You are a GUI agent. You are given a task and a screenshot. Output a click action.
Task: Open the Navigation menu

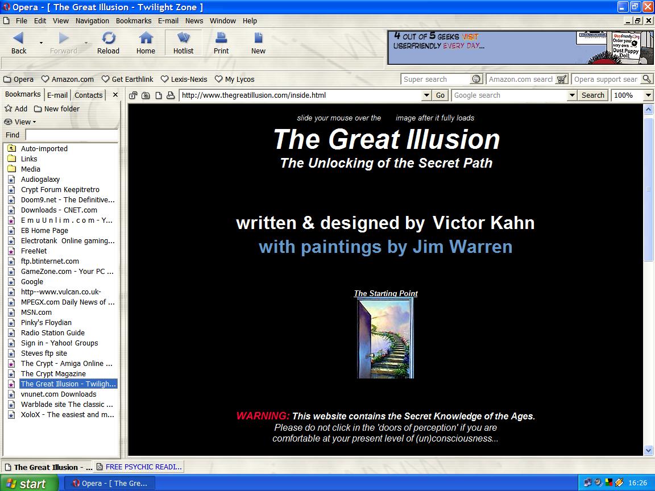click(92, 20)
